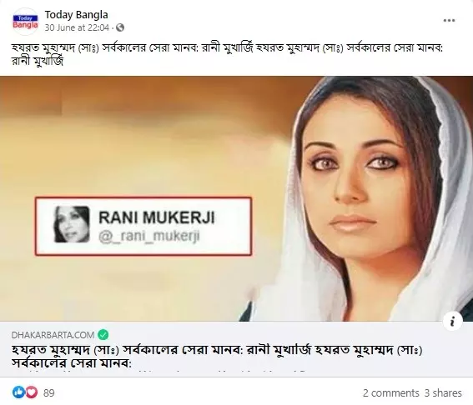Open the DHAKARBARTA.COM source link
Screen dimensions: 473x405
pyautogui.click(x=53, y=335)
